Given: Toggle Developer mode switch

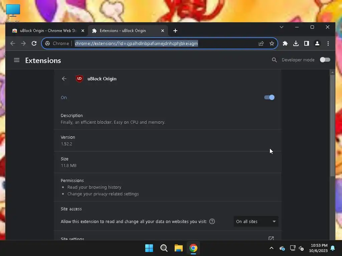Looking at the screenshot, I should tap(325, 60).
